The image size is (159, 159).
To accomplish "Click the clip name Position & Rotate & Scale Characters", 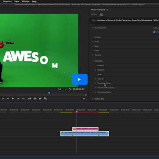I will tap(128, 20).
